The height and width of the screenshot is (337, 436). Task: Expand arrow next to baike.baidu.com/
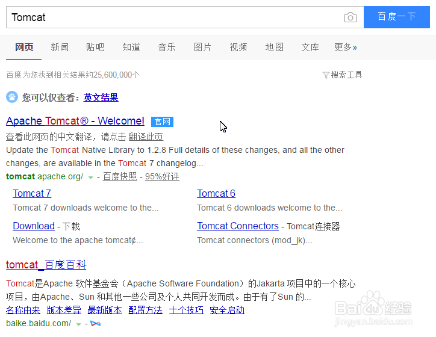(x=79, y=324)
